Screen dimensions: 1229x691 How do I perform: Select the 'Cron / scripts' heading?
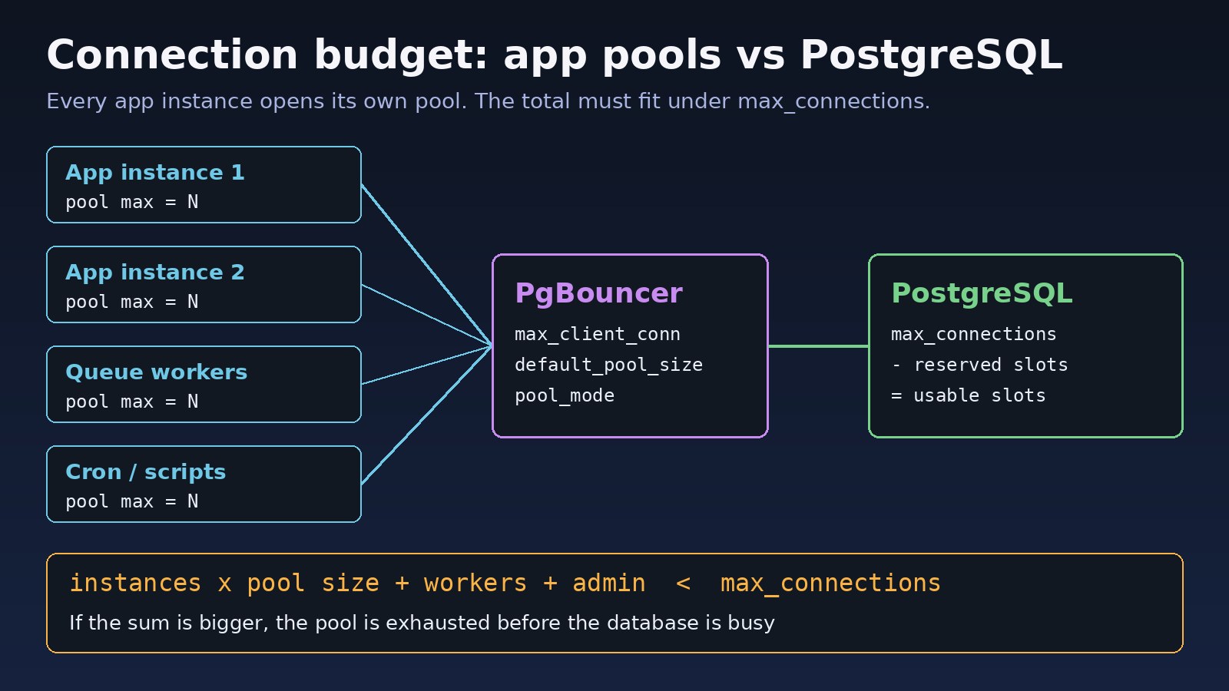(x=146, y=472)
